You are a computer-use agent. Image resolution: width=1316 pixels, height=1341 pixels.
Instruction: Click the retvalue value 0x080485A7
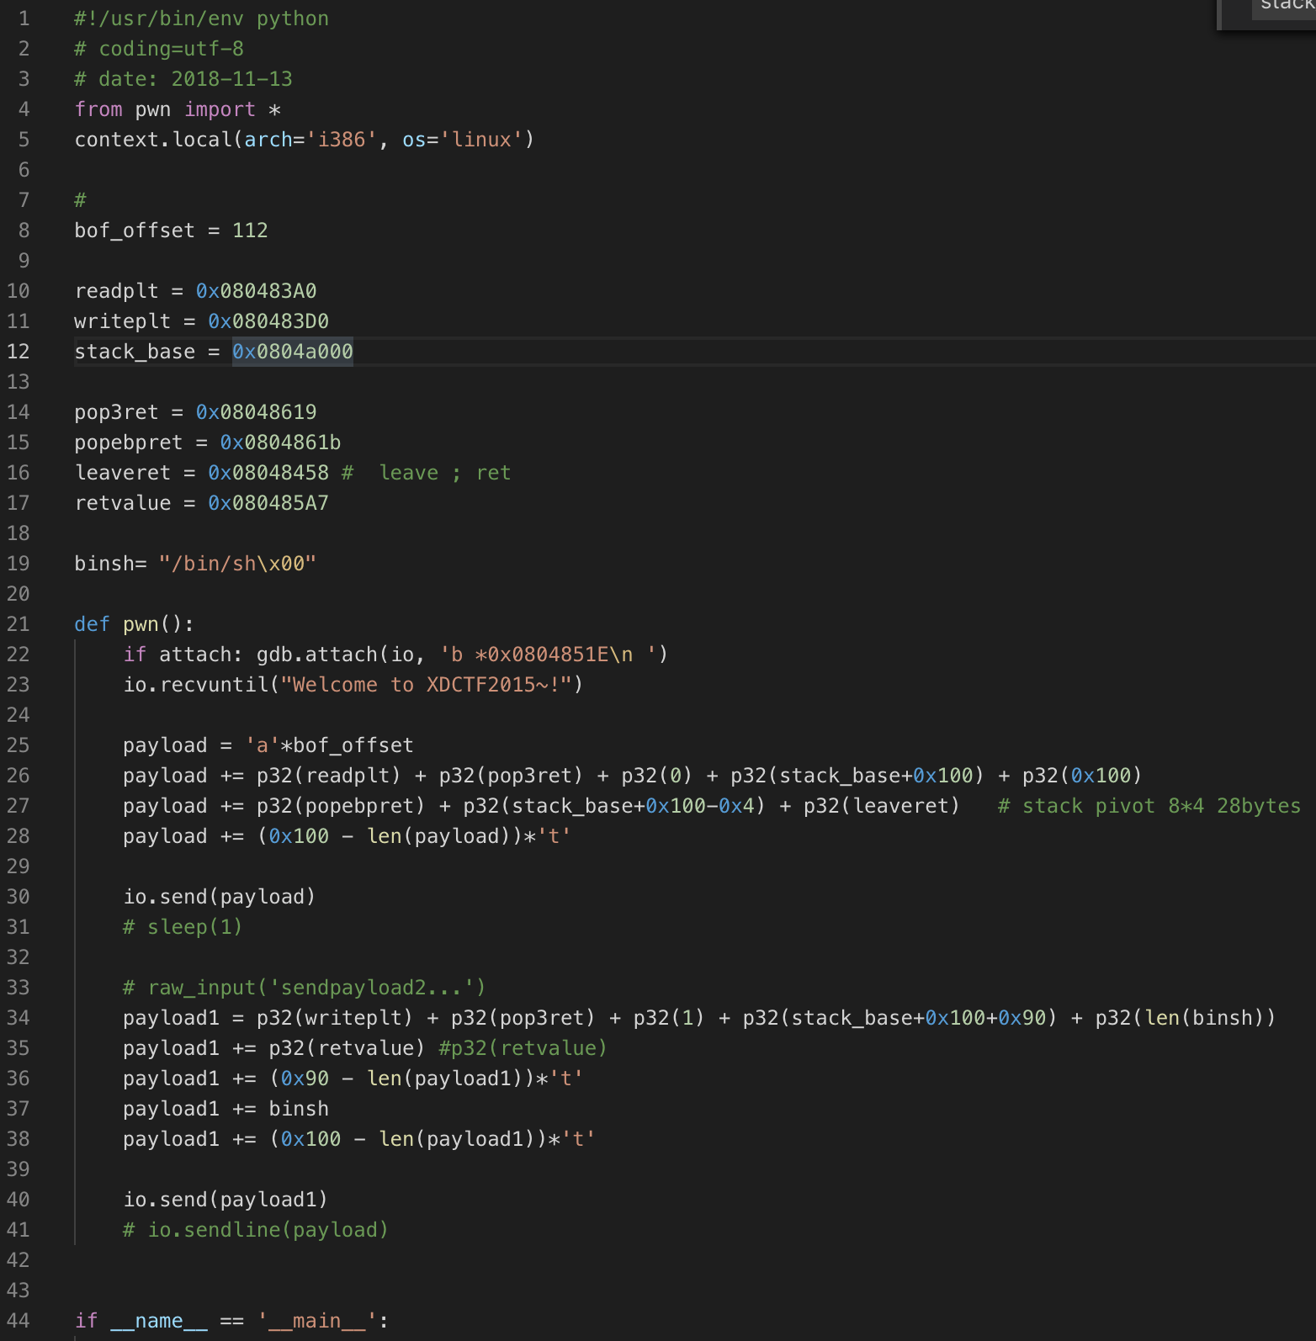268,503
